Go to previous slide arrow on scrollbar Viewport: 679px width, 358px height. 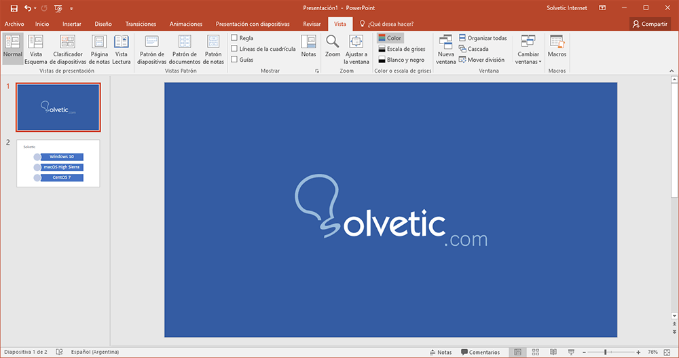click(x=674, y=324)
